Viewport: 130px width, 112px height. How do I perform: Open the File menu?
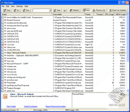(3, 6)
